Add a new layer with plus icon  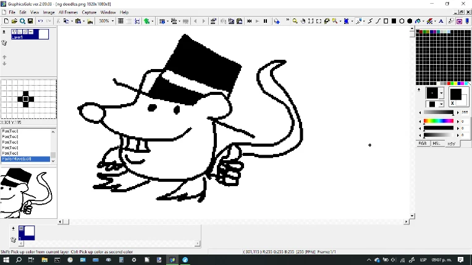(x=4, y=31)
